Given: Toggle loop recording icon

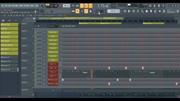Looking at the screenshot, I should (91, 6).
